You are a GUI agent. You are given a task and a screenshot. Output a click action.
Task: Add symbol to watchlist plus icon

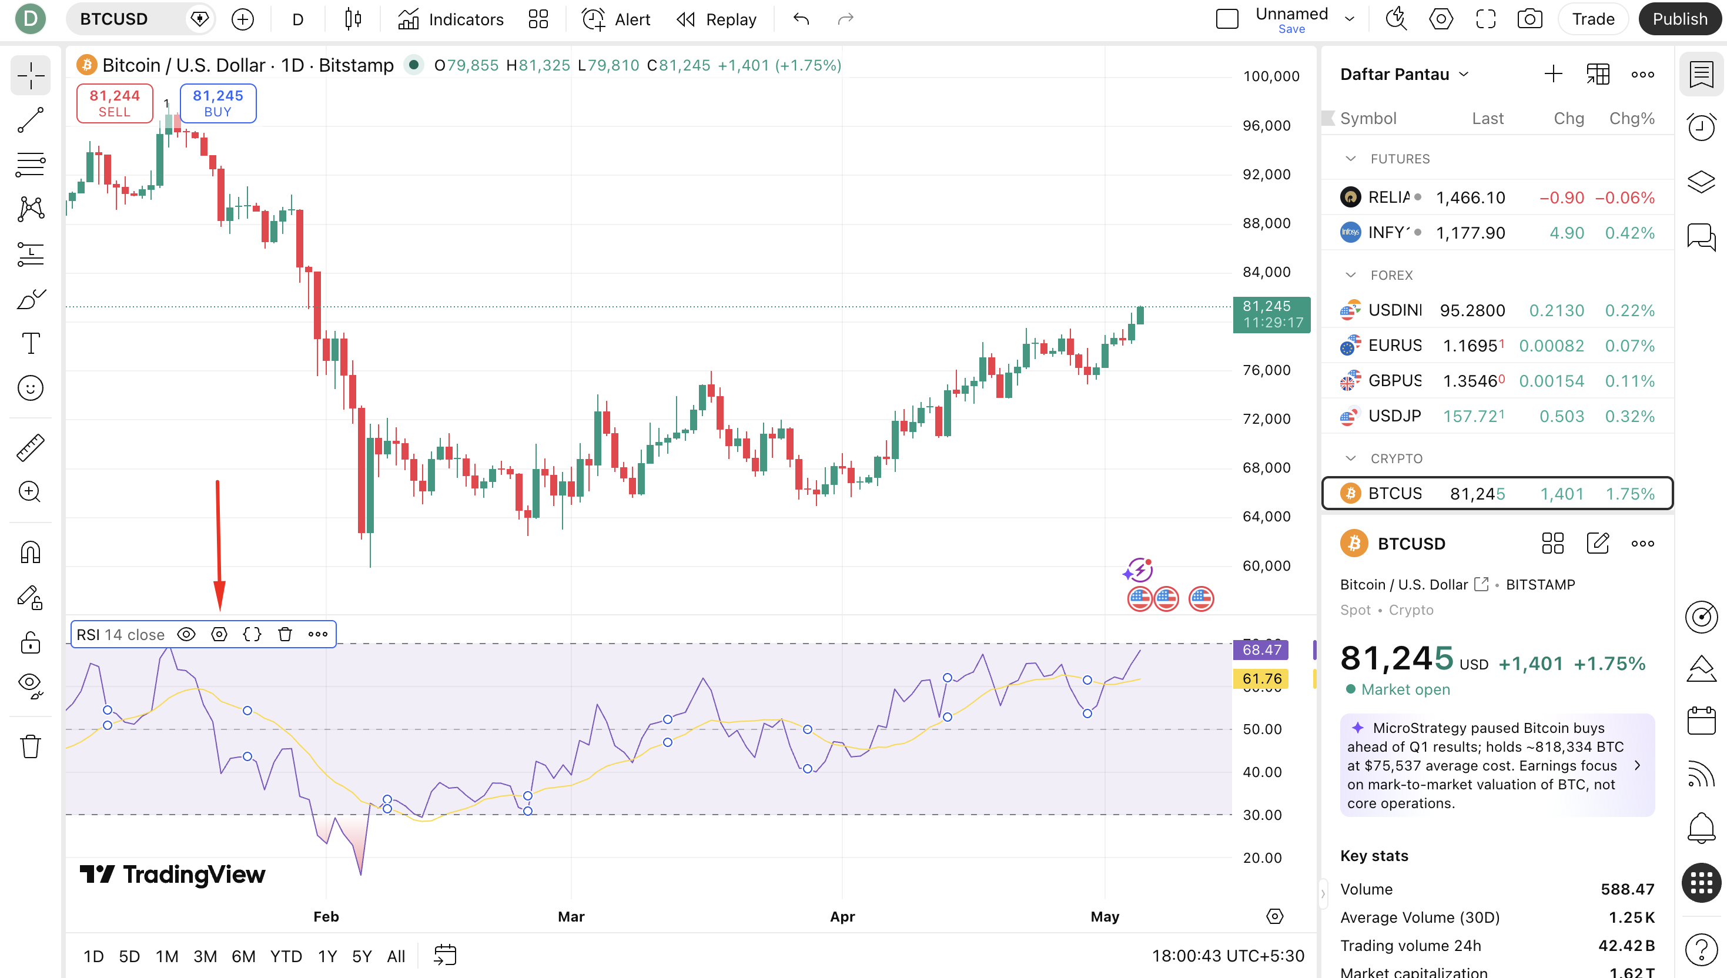pos(1553,74)
